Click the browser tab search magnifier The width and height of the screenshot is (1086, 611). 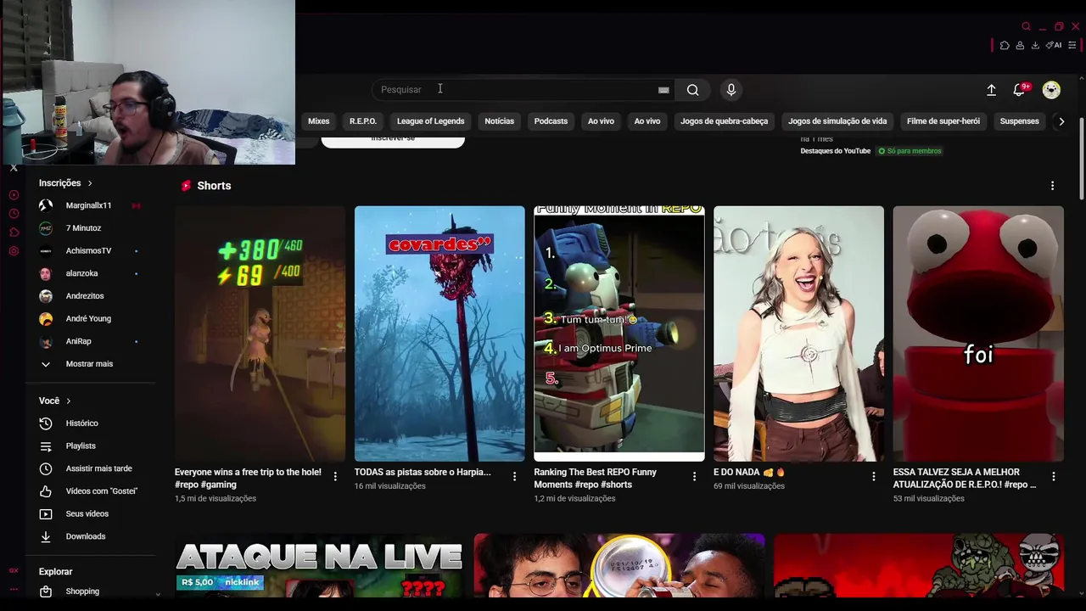pyautogui.click(x=1026, y=26)
